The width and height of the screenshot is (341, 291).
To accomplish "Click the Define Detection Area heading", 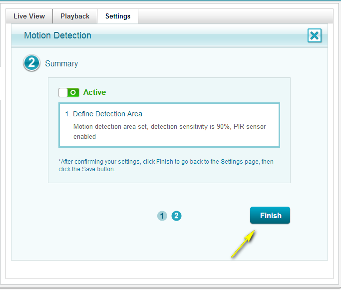I will click(x=103, y=114).
